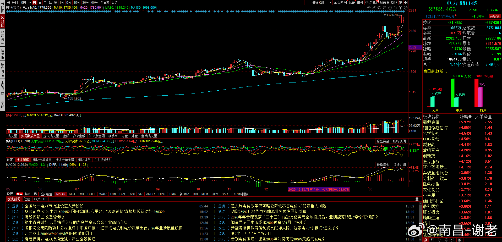The image size is (502, 242).
Task: Open 设置 for the BBD indicator panel
Action: [10, 160]
